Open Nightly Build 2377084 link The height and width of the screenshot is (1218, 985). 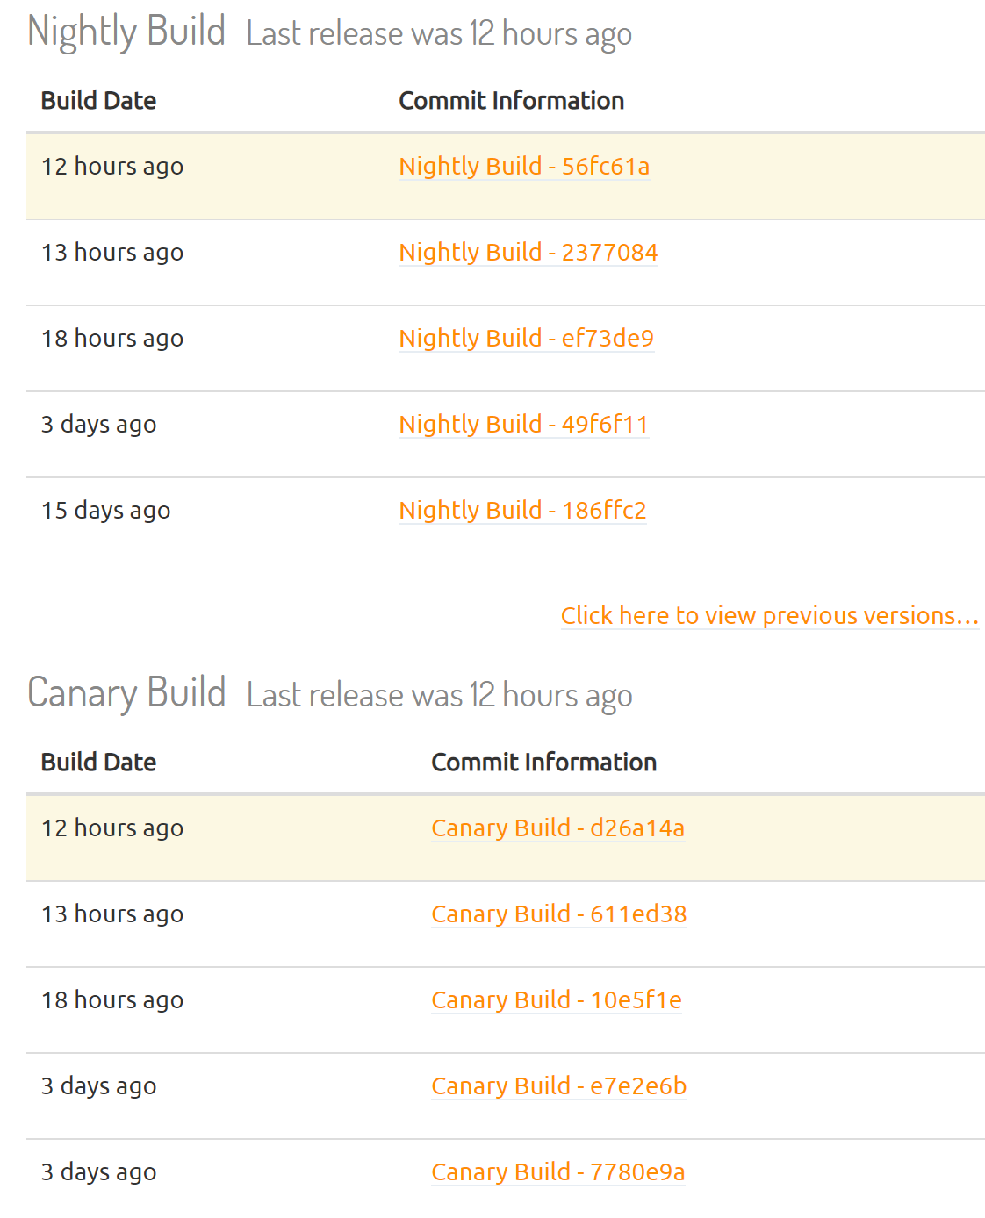point(528,252)
